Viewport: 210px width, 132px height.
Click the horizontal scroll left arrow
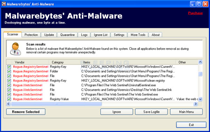click(8, 104)
